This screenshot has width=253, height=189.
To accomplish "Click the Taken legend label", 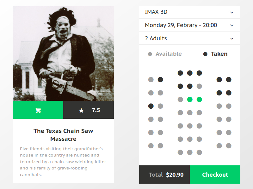I will click(219, 54).
